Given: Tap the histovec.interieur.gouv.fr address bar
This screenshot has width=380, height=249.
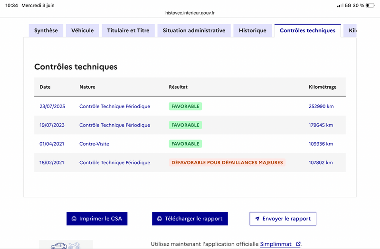Looking at the screenshot, I should 190,13.
